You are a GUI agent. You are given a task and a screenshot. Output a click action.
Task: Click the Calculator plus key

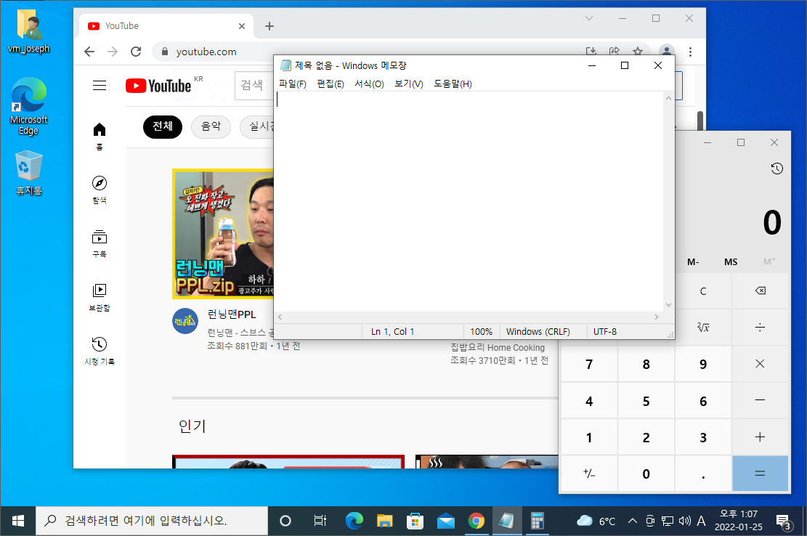(x=761, y=436)
